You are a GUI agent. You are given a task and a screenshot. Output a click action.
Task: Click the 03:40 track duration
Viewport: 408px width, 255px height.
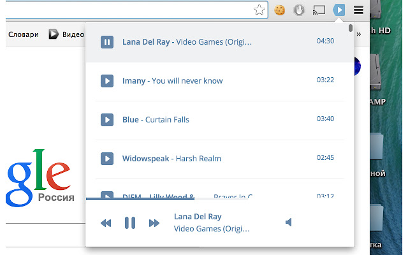(325, 119)
